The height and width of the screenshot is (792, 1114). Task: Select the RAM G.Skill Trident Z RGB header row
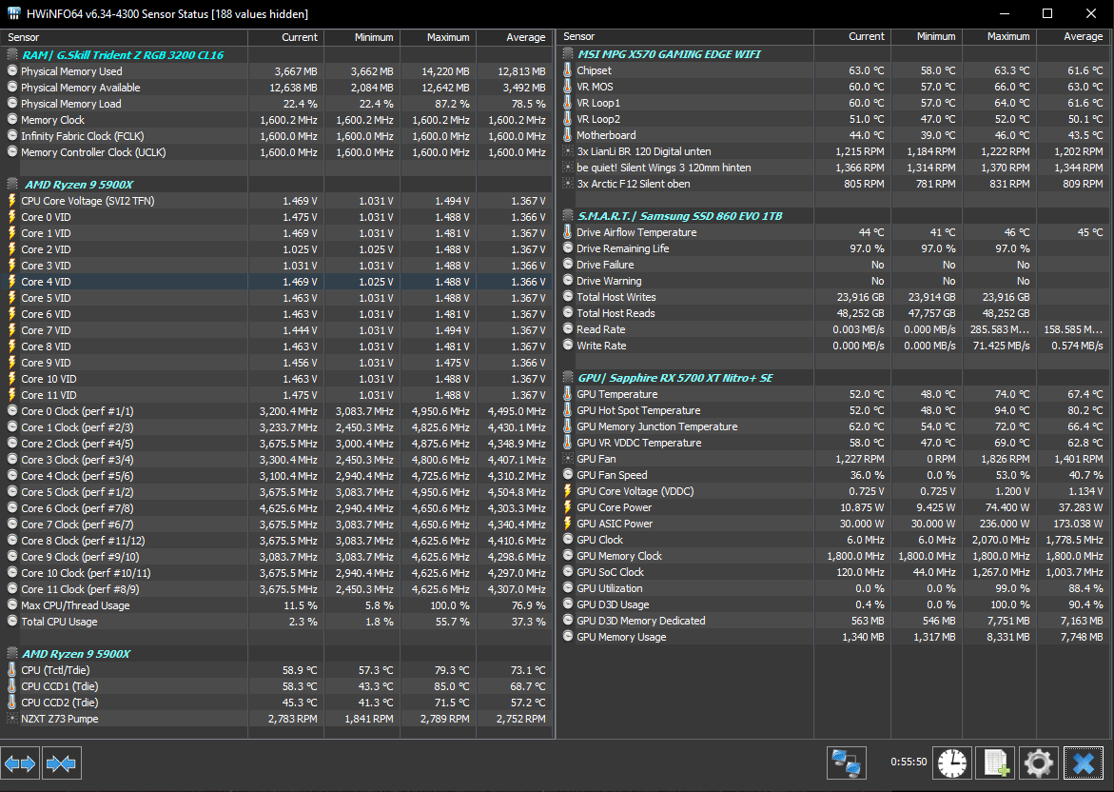[277, 55]
